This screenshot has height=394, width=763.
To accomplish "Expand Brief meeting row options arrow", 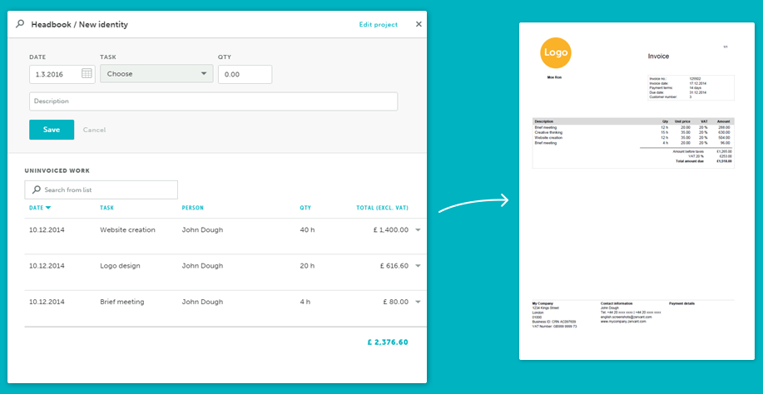I will point(418,302).
